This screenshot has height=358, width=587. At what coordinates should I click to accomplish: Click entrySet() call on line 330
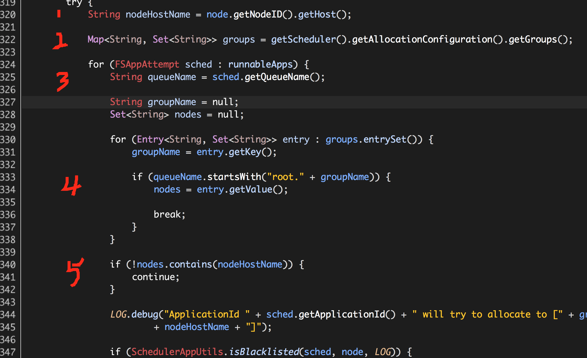click(390, 139)
